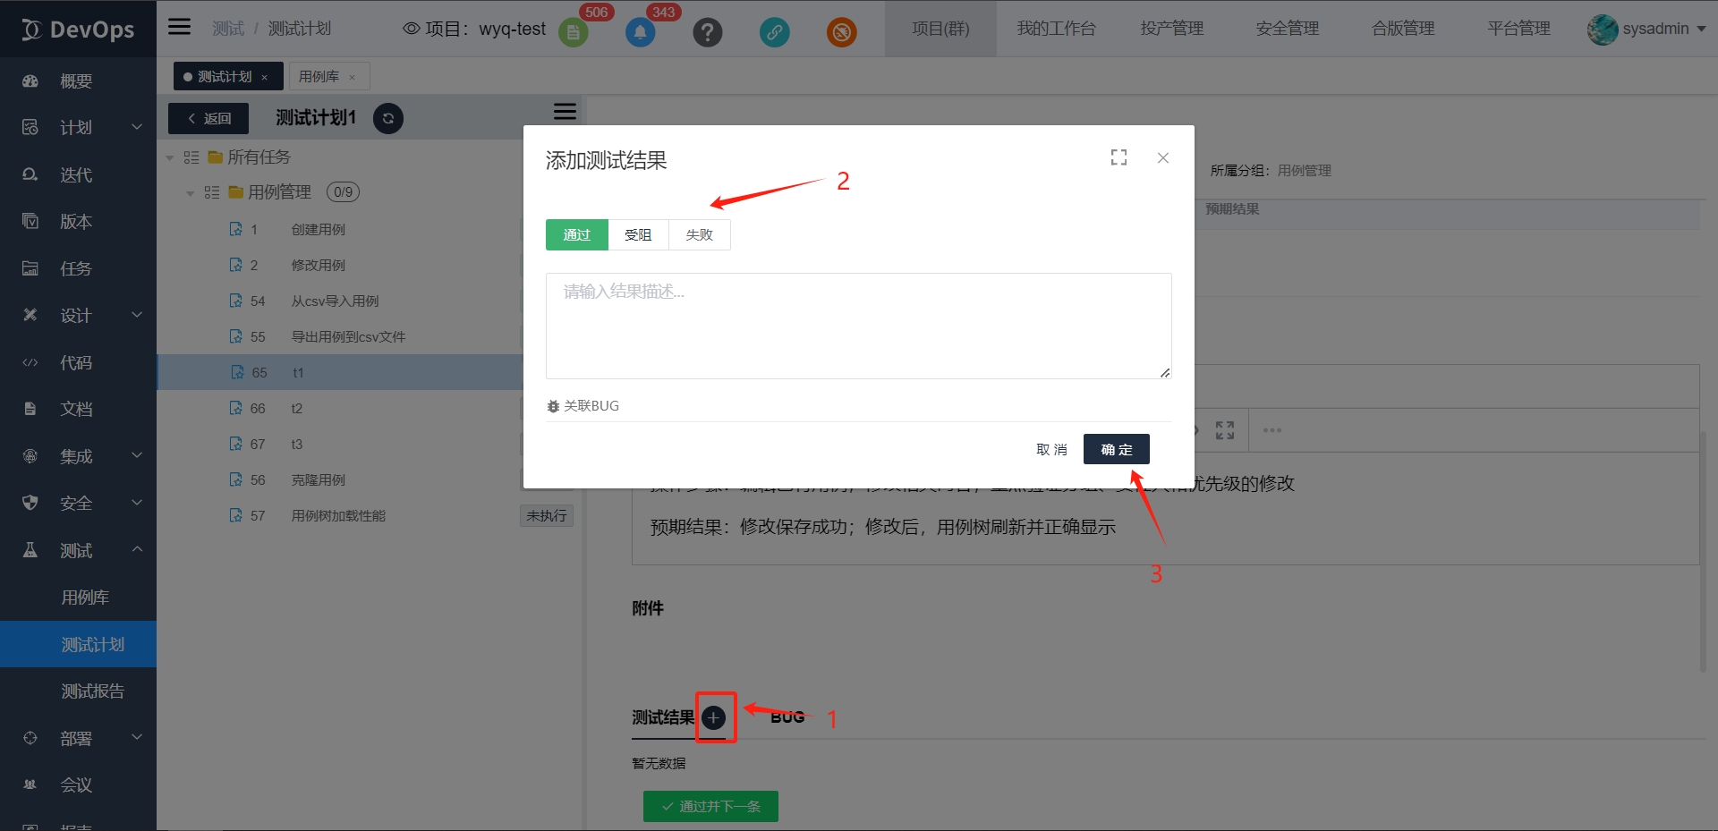Screen dimensions: 1718x831
Task: Click 取消 to cancel the dialog
Action: [x=1051, y=449]
